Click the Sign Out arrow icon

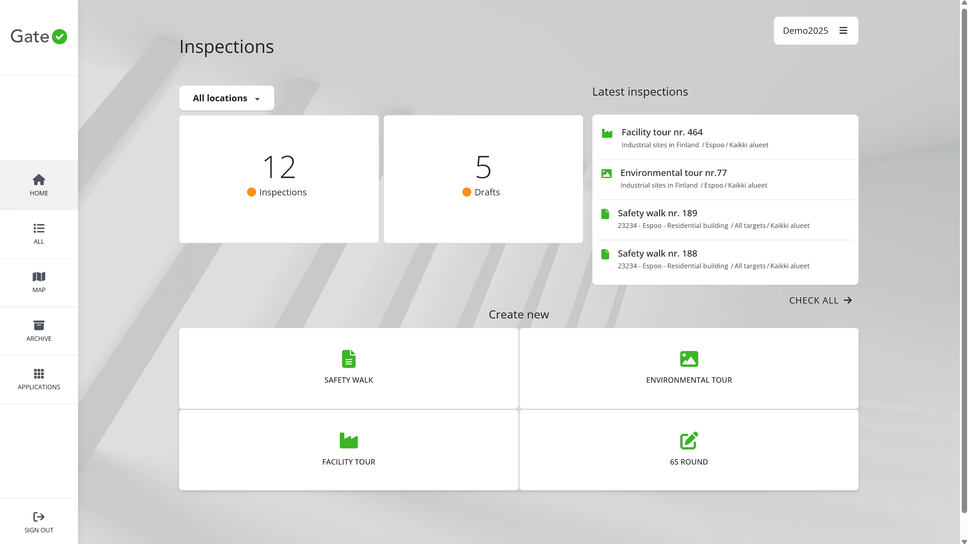[39, 517]
